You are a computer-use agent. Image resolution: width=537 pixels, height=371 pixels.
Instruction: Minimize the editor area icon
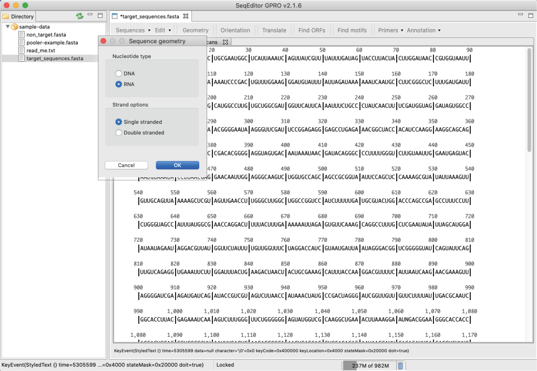click(520, 15)
